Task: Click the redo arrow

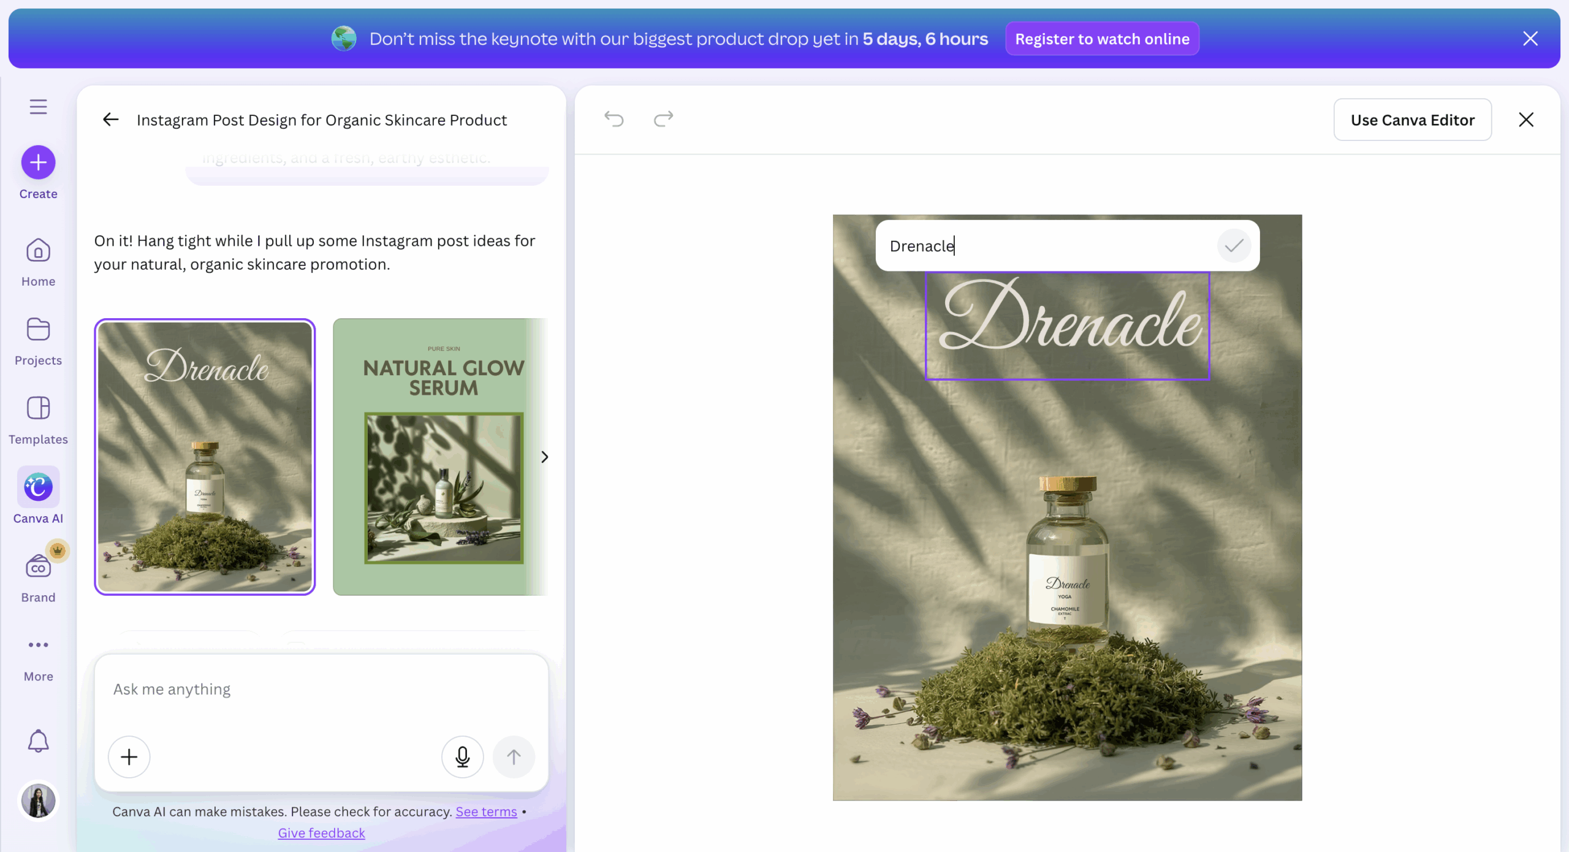Action: tap(663, 119)
